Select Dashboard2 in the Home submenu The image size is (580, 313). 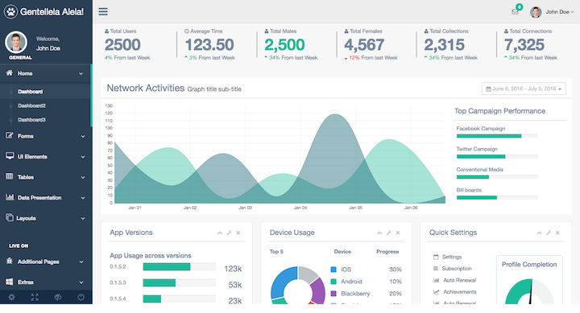[31, 105]
